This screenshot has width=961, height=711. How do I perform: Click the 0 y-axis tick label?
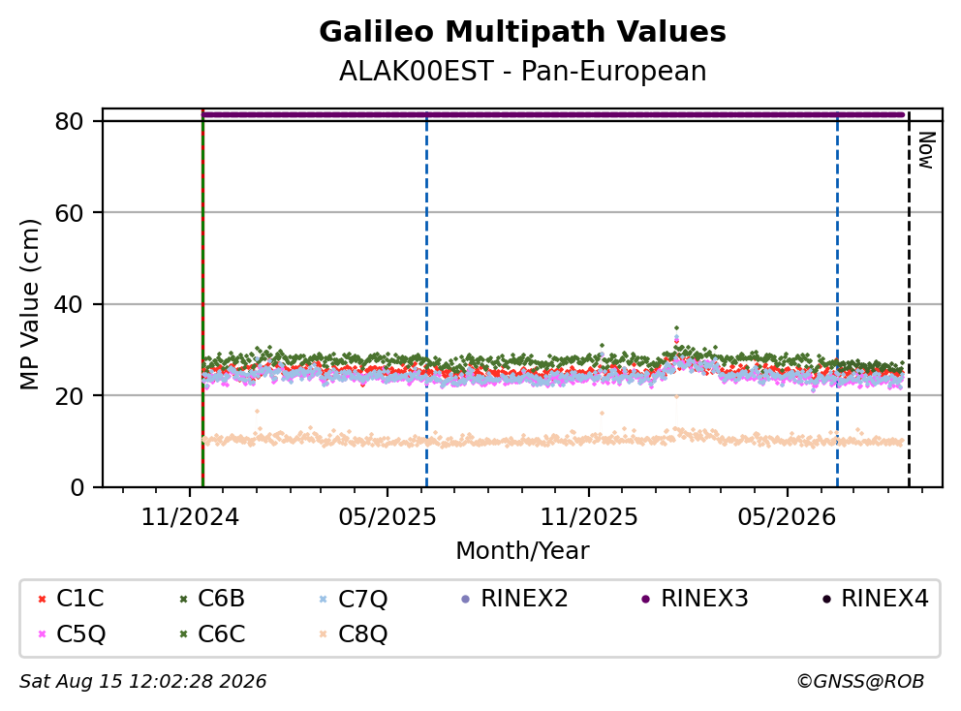pos(77,488)
